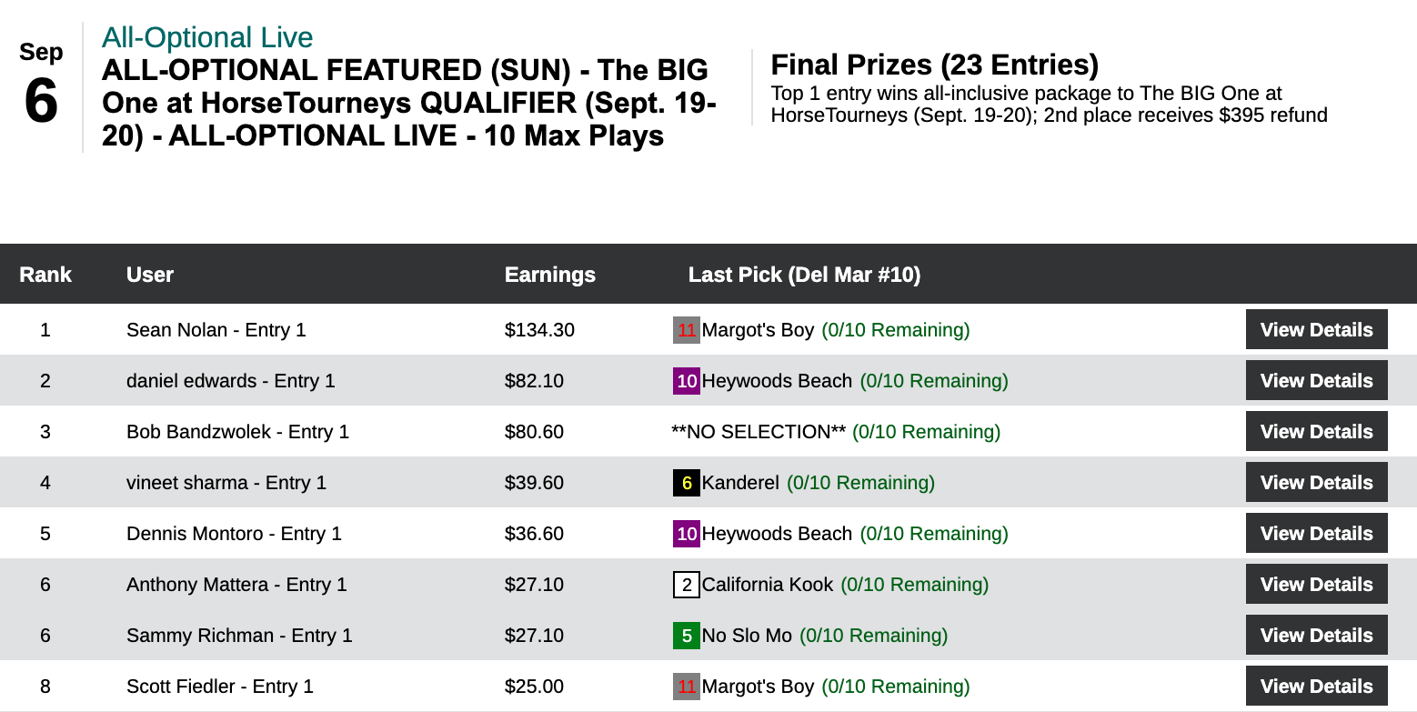Show details for Bob Bandzwolek's entry

click(x=1316, y=432)
